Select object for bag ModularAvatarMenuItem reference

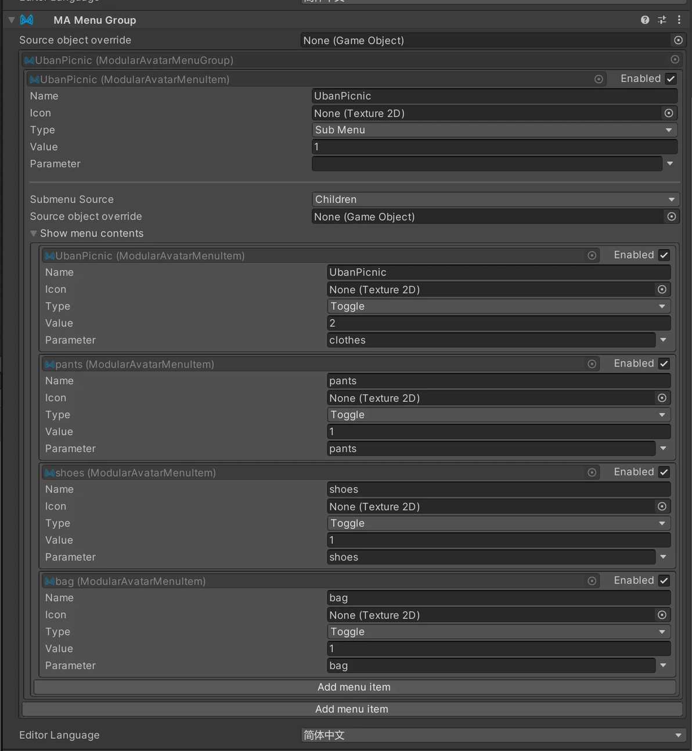592,581
